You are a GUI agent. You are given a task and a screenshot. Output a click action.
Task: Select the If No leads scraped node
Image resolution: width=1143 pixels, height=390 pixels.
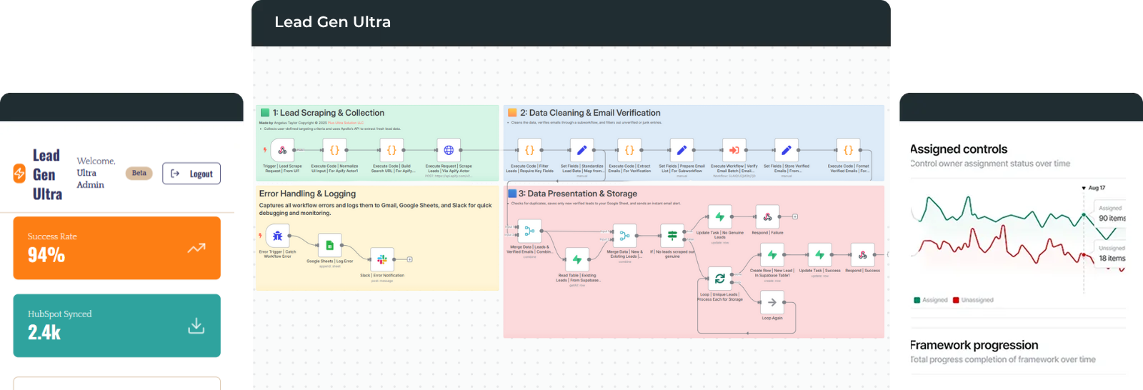672,235
